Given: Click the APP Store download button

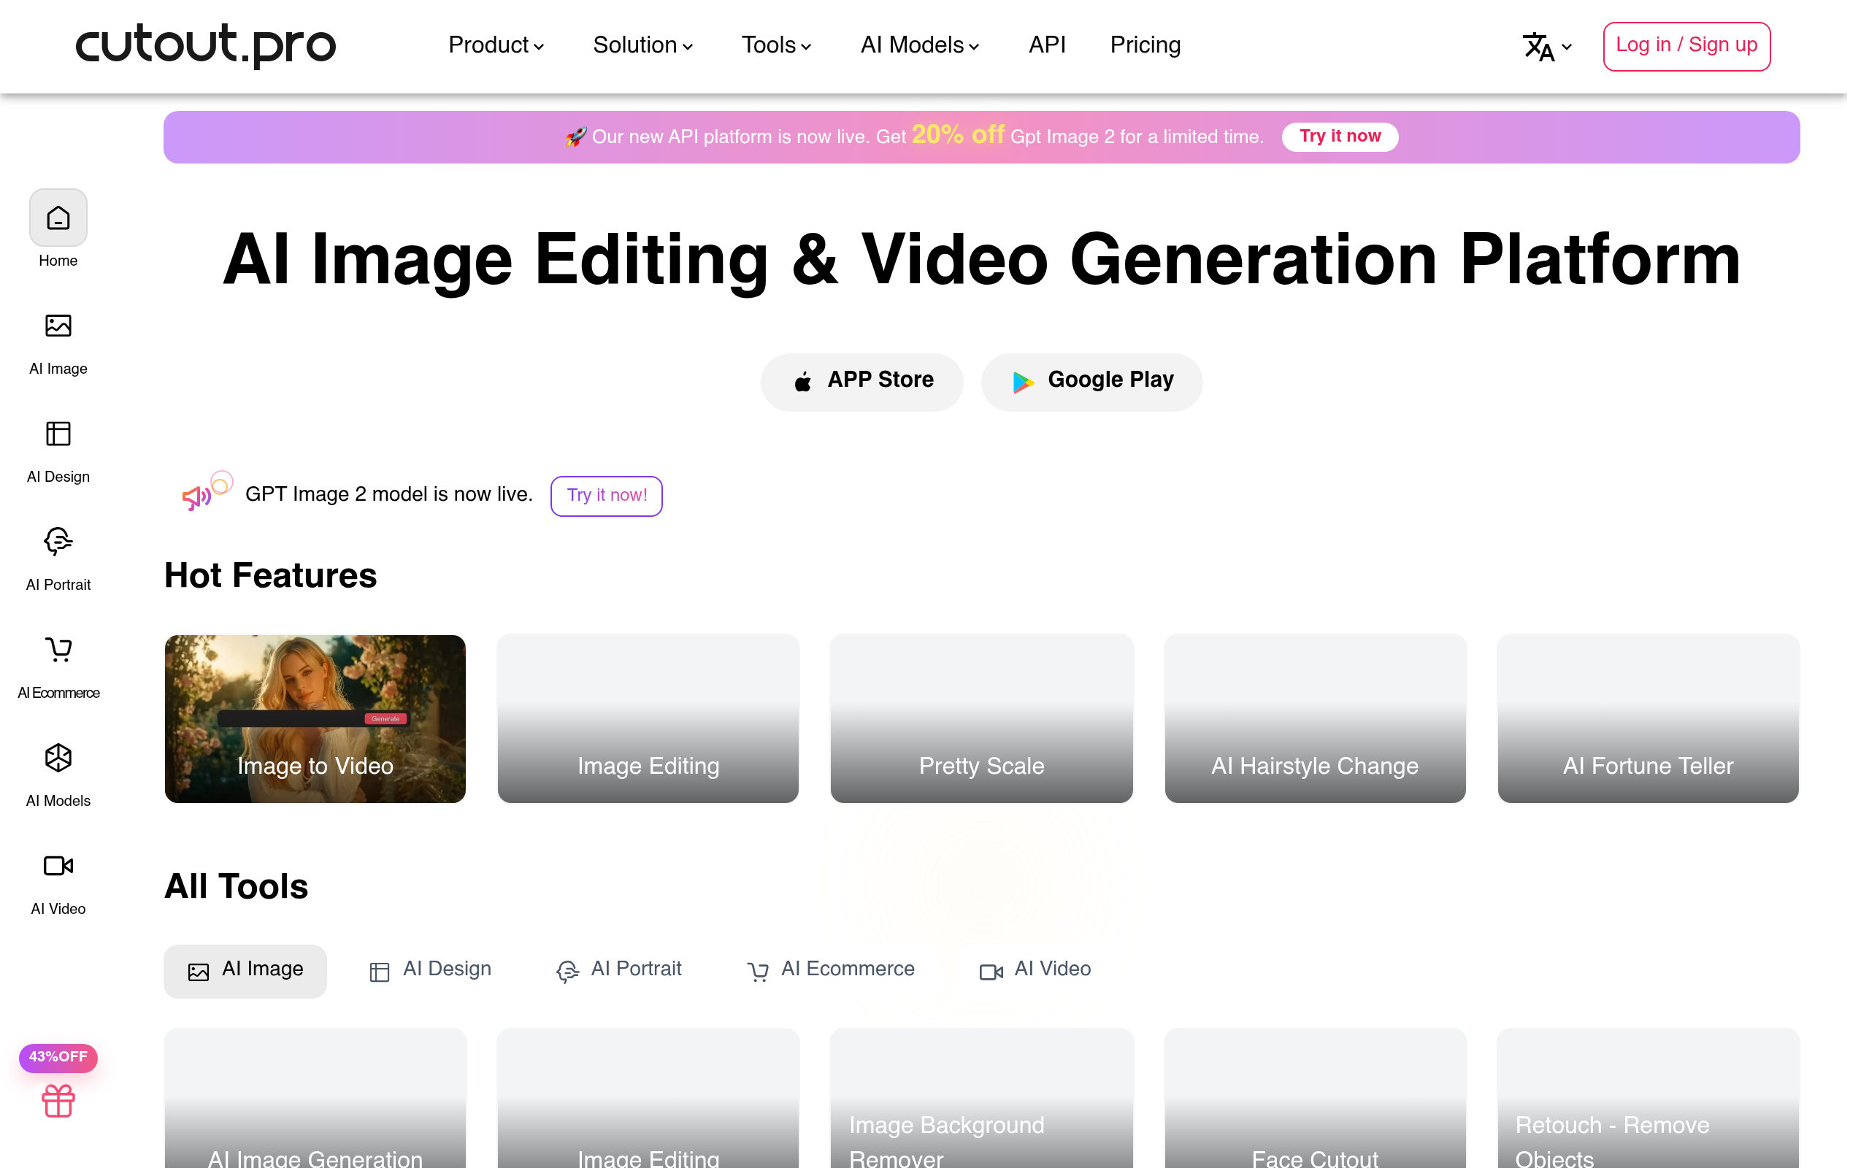Looking at the screenshot, I should point(862,382).
